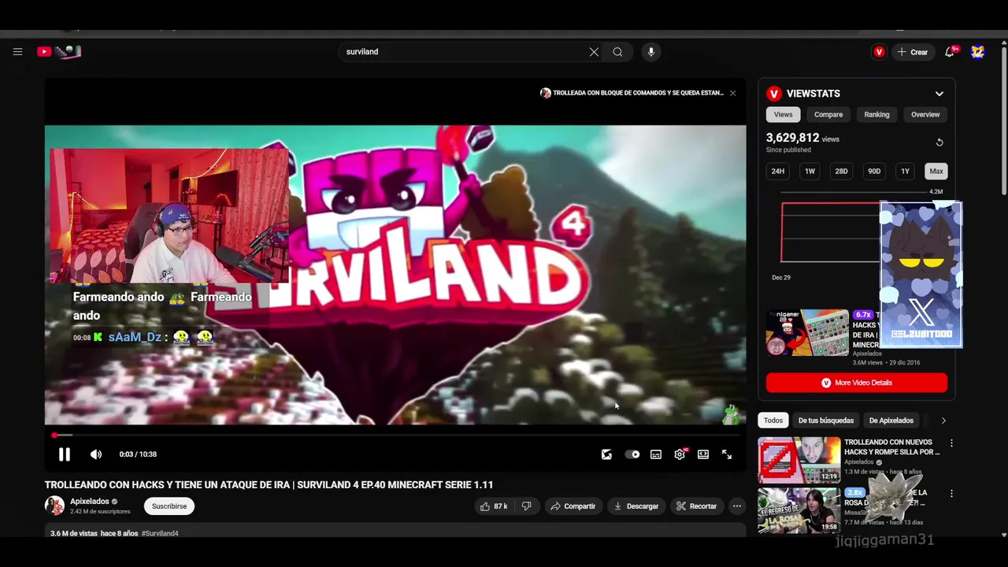Open the ViewStats video thumbnail
Viewport: 1008px width, 567px height.
[807, 333]
